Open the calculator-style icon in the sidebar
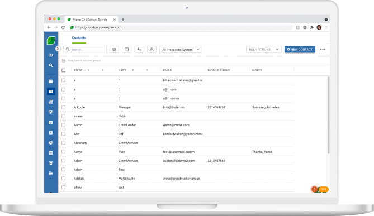 click(51, 153)
